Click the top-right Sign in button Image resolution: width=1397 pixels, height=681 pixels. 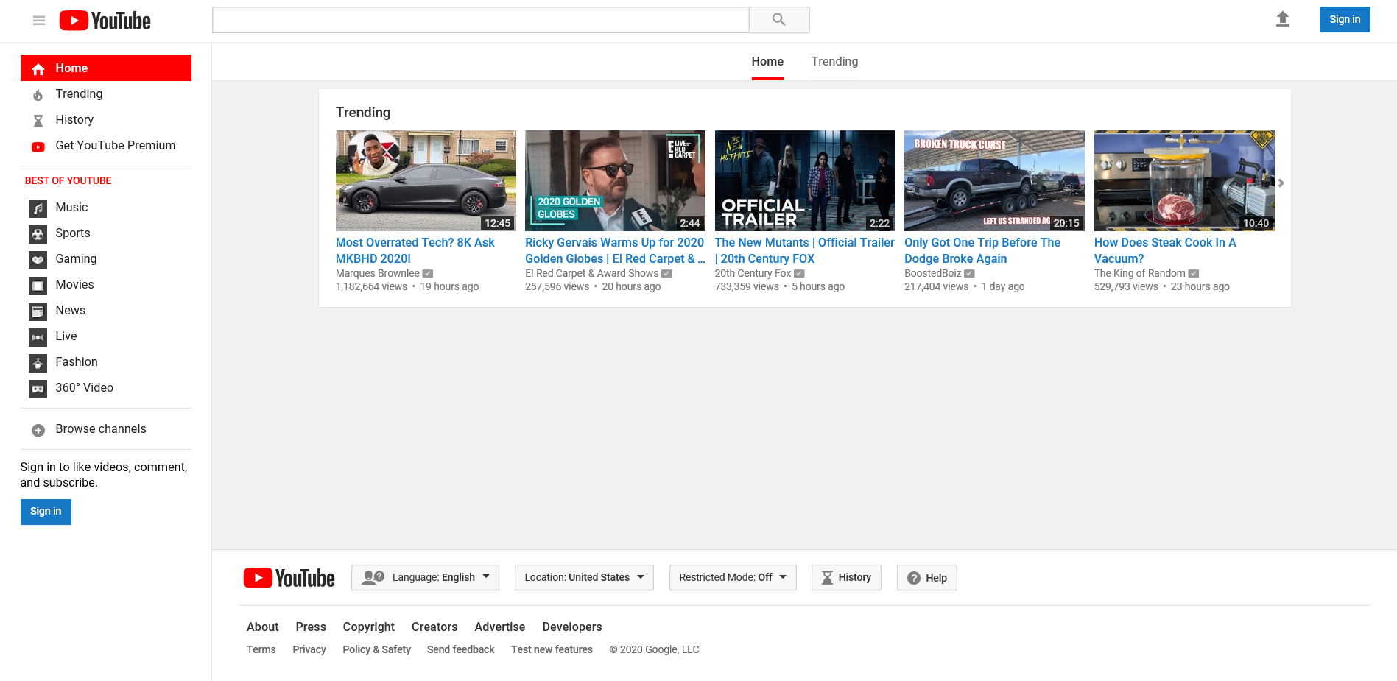point(1344,20)
